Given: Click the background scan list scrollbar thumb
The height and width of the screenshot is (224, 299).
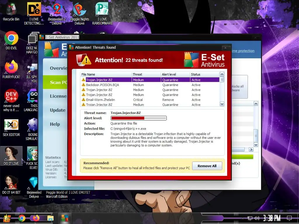Looking at the screenshot, I should click(256, 136).
